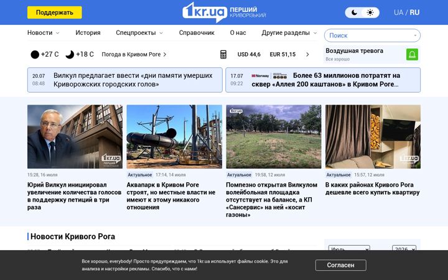Click the green air alert bell icon
Screen dimensions: 448x280
(x=412, y=54)
